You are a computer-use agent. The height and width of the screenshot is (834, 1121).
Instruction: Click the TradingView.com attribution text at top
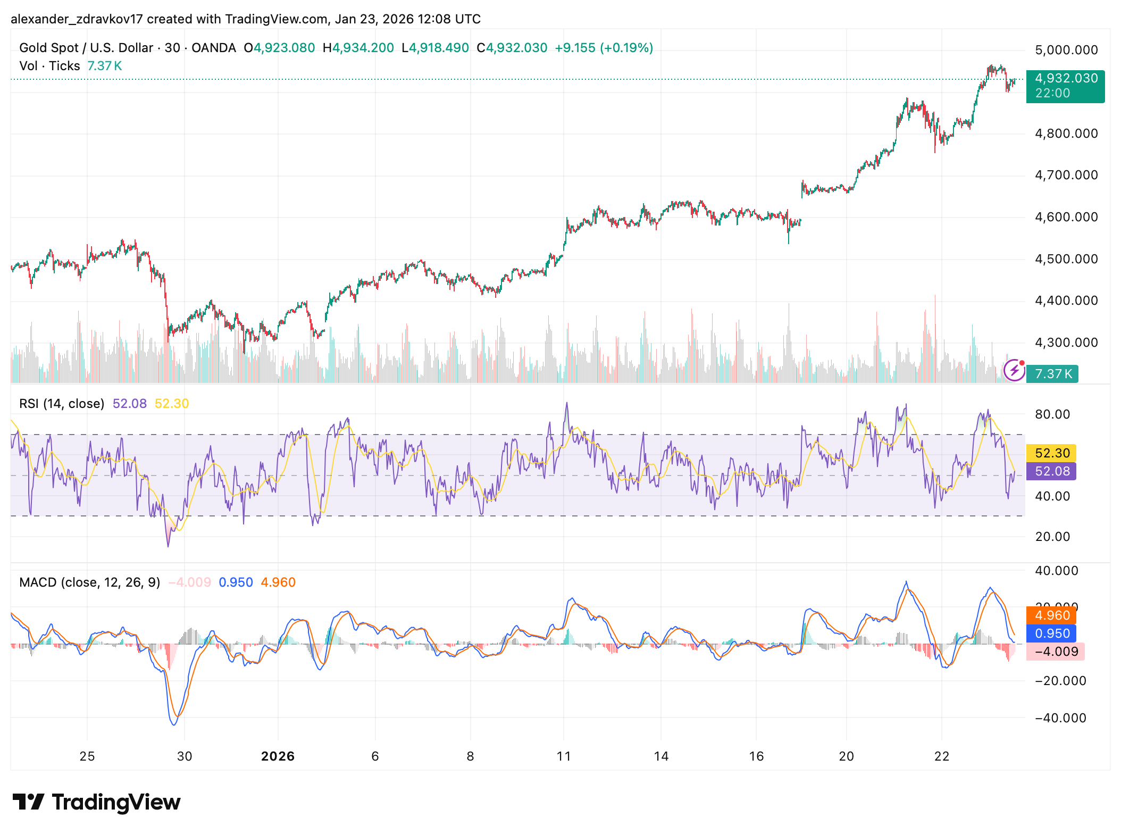coord(276,19)
